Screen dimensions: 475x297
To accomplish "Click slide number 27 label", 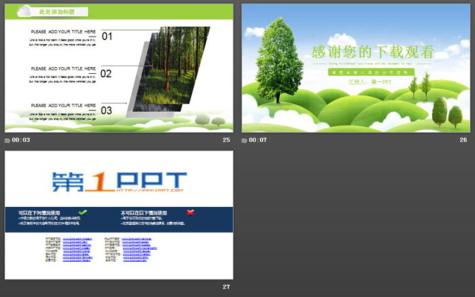I will 227,287.
